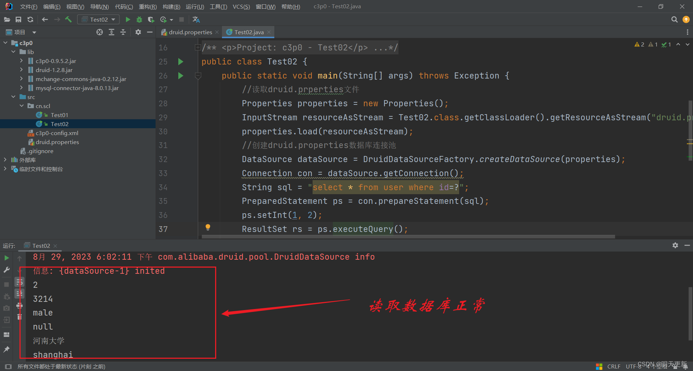Click the synchronize/reload icon
693x371 pixels.
(30, 19)
